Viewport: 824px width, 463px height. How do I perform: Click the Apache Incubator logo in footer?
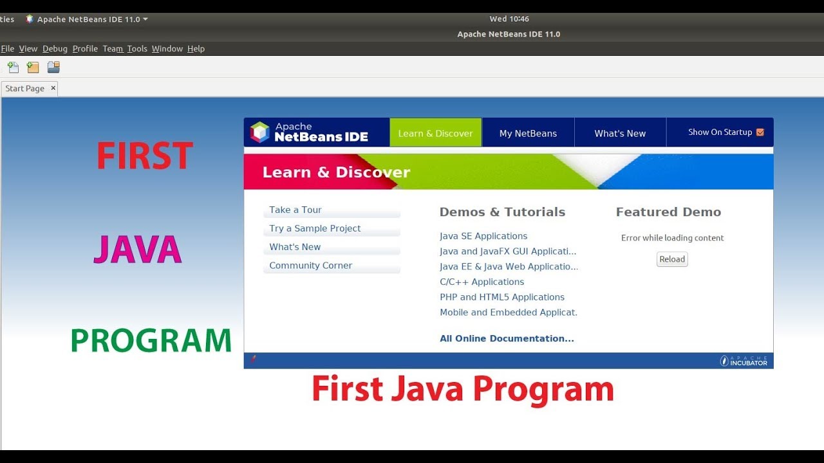(x=744, y=361)
